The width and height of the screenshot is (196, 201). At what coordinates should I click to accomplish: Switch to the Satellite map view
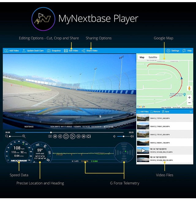coord(153,57)
